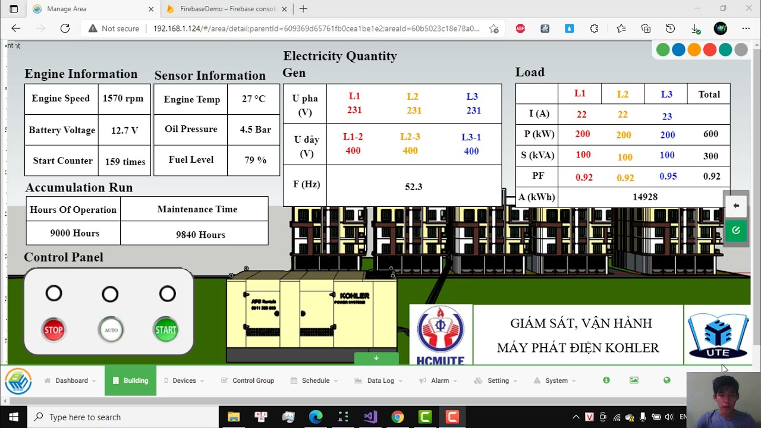Viewport: 761px width, 428px height.
Task: Click the UTE logo image
Action: click(x=718, y=335)
